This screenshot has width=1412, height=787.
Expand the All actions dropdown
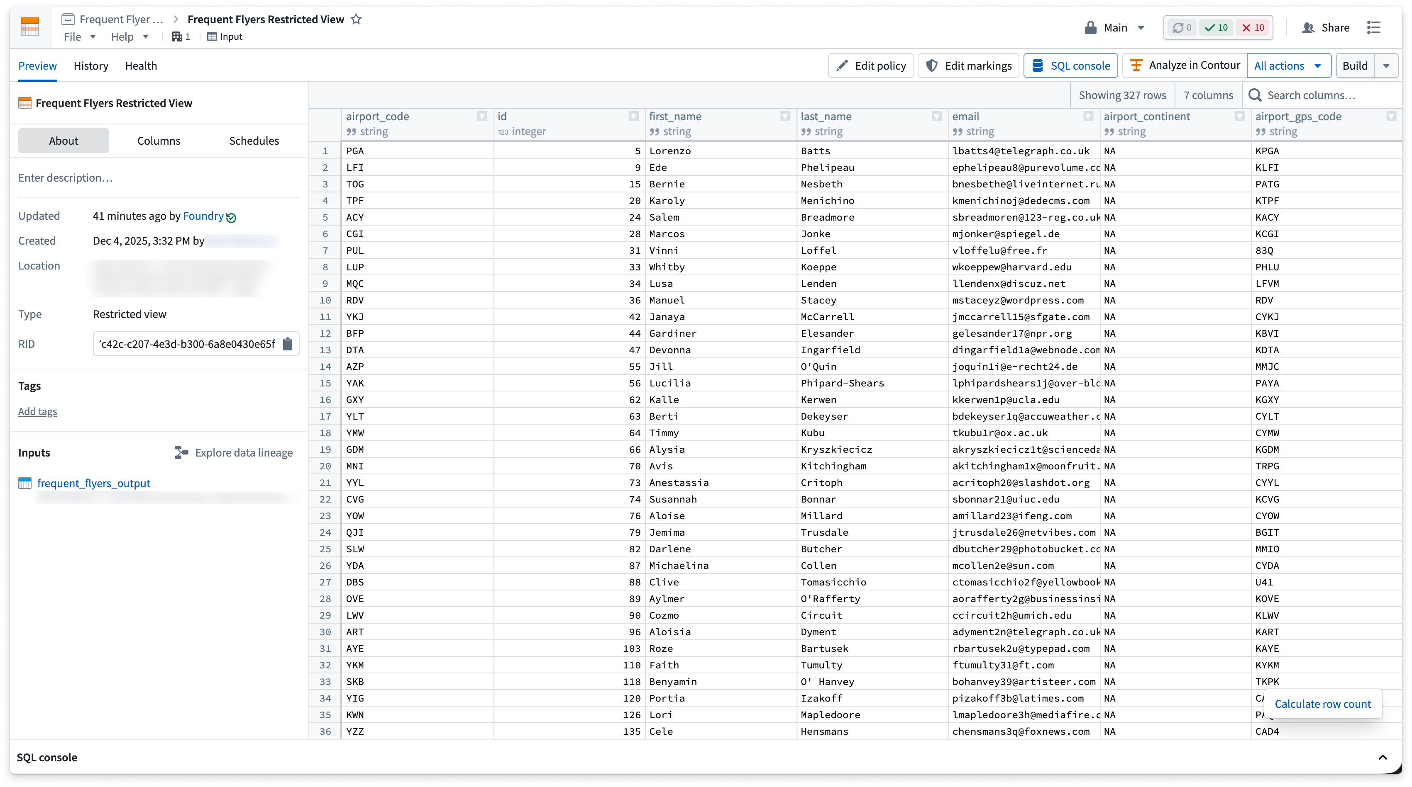[1289, 66]
